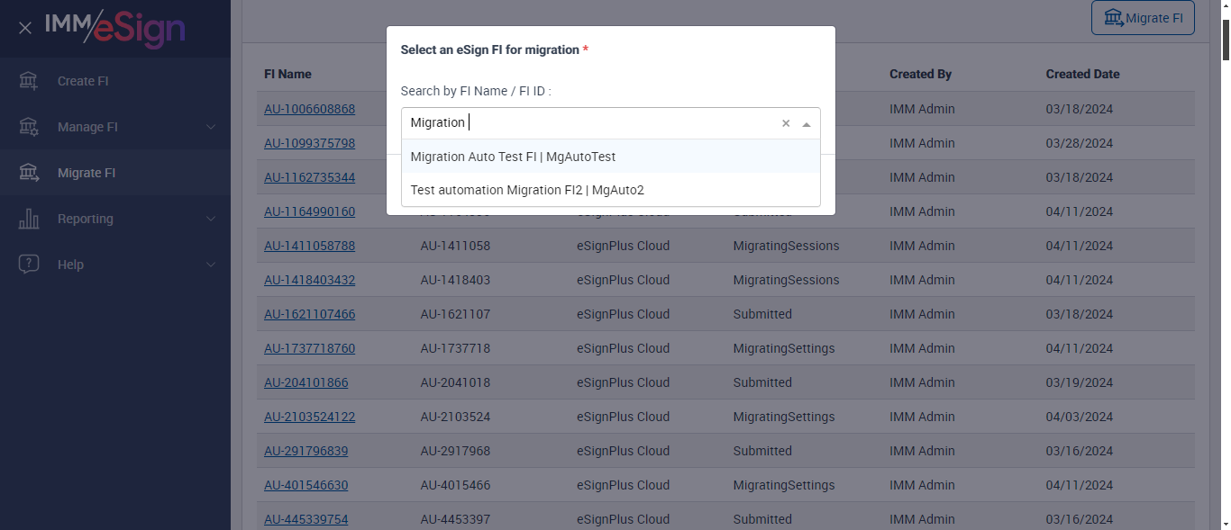Expand the Reporting submenu chevron
The width and height of the screenshot is (1231, 530).
(x=211, y=219)
